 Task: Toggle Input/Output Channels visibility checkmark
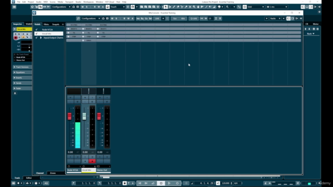36,37
